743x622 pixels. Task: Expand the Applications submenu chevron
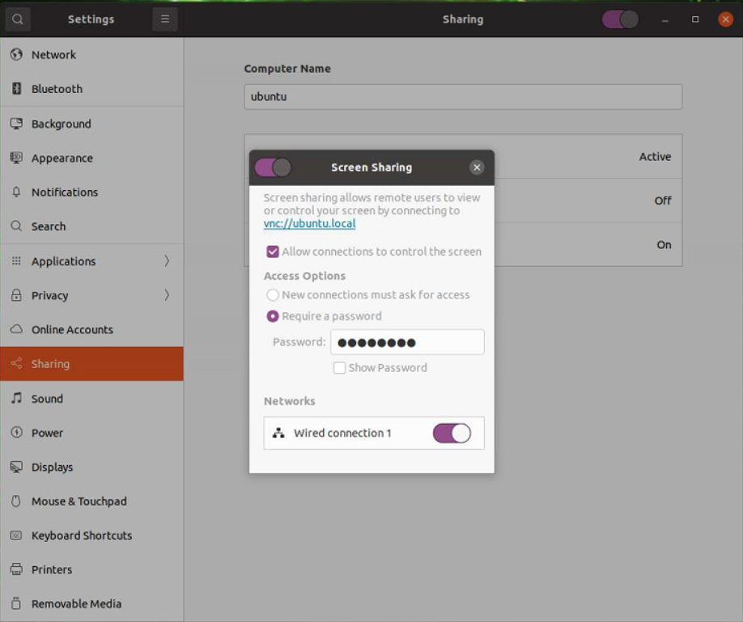pyautogui.click(x=167, y=261)
